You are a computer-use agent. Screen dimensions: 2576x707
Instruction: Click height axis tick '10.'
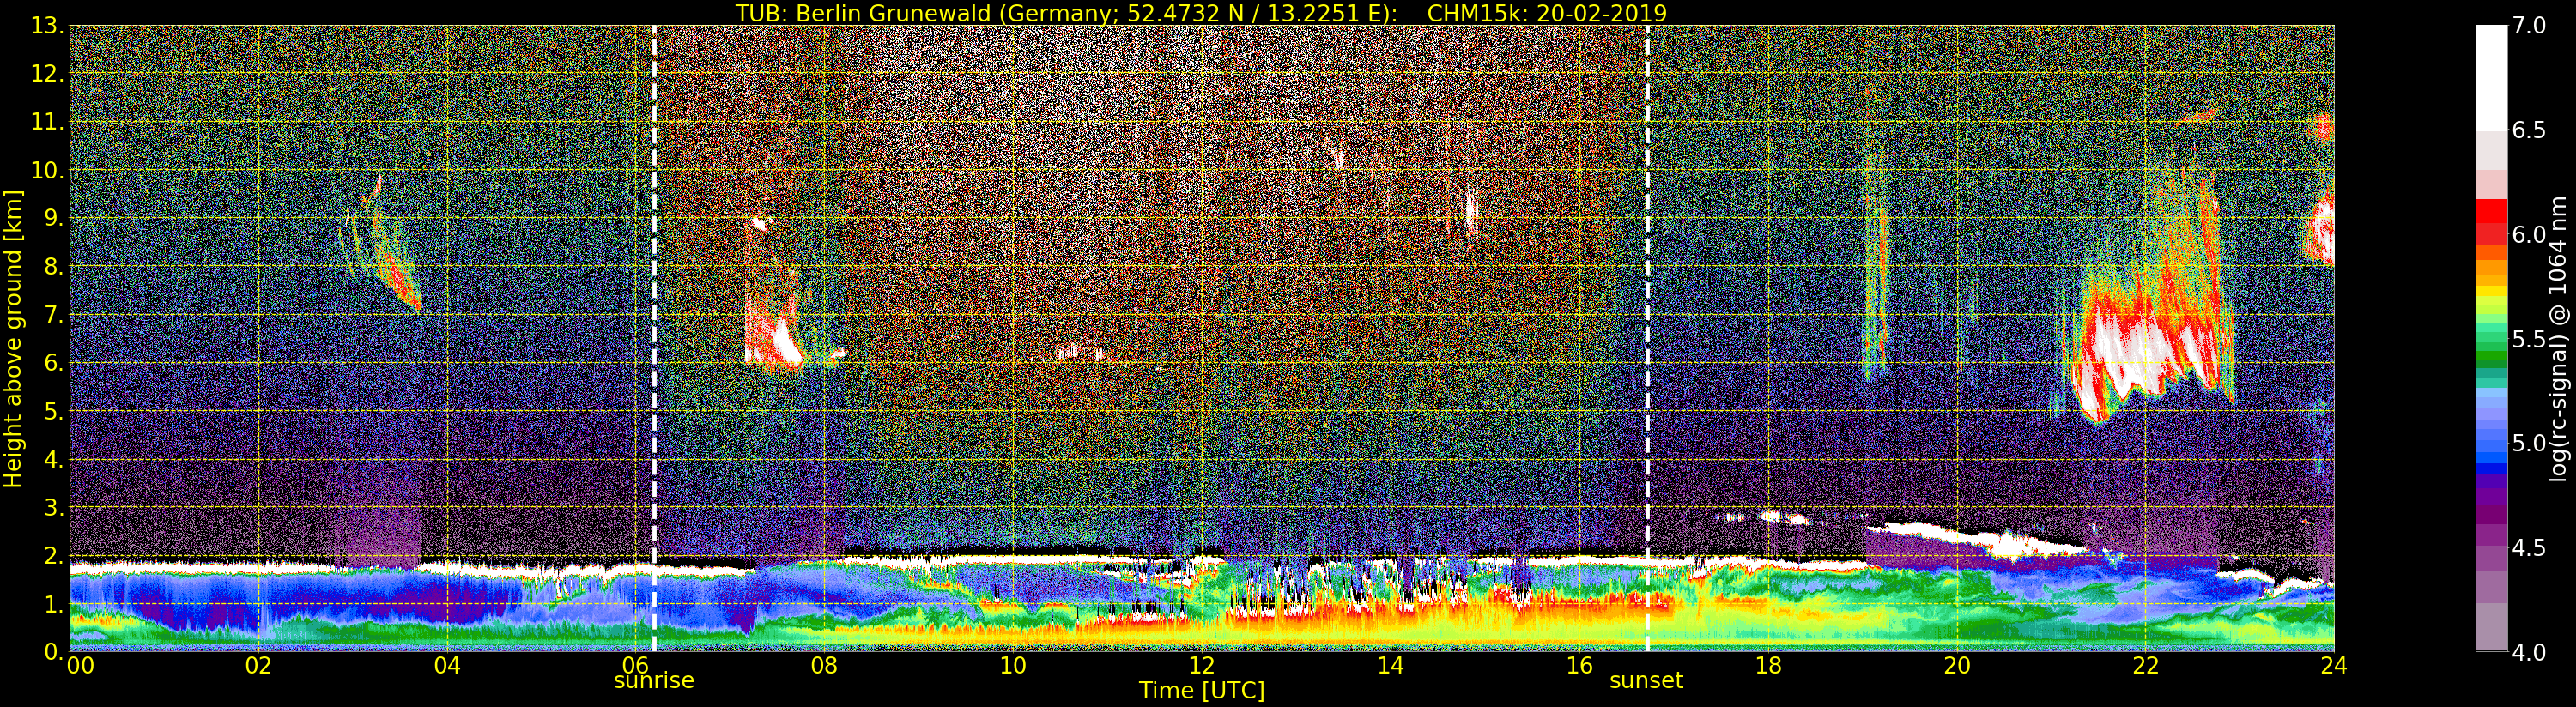click(47, 171)
